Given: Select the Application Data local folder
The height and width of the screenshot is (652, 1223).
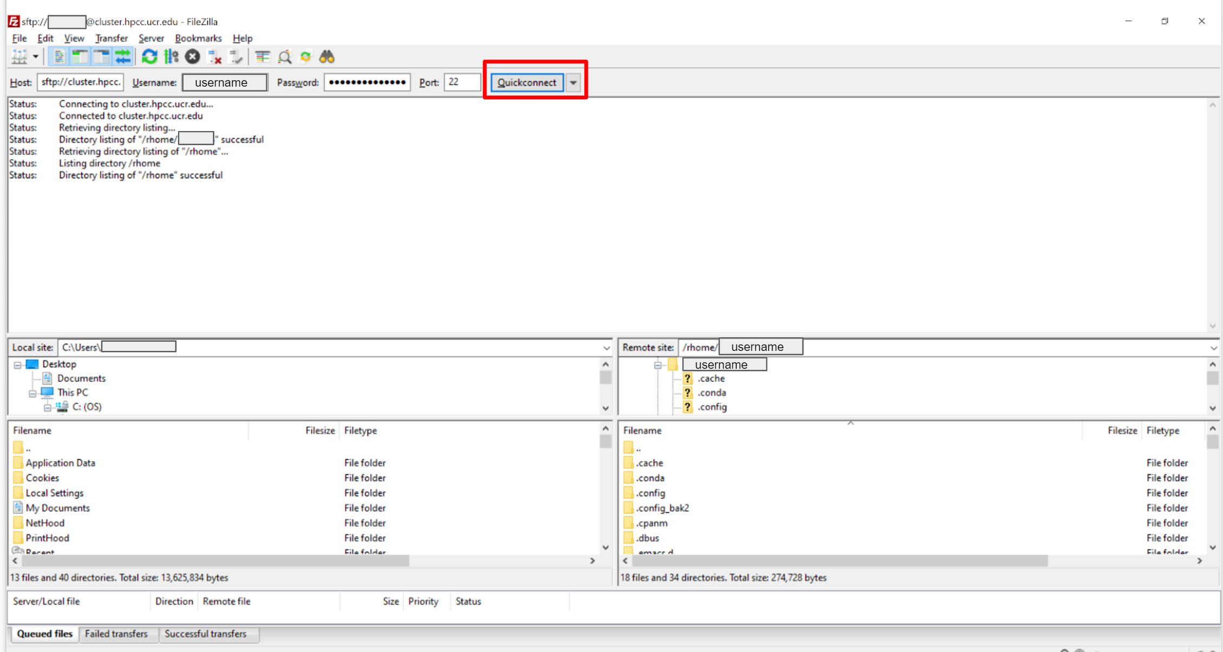Looking at the screenshot, I should (x=60, y=463).
